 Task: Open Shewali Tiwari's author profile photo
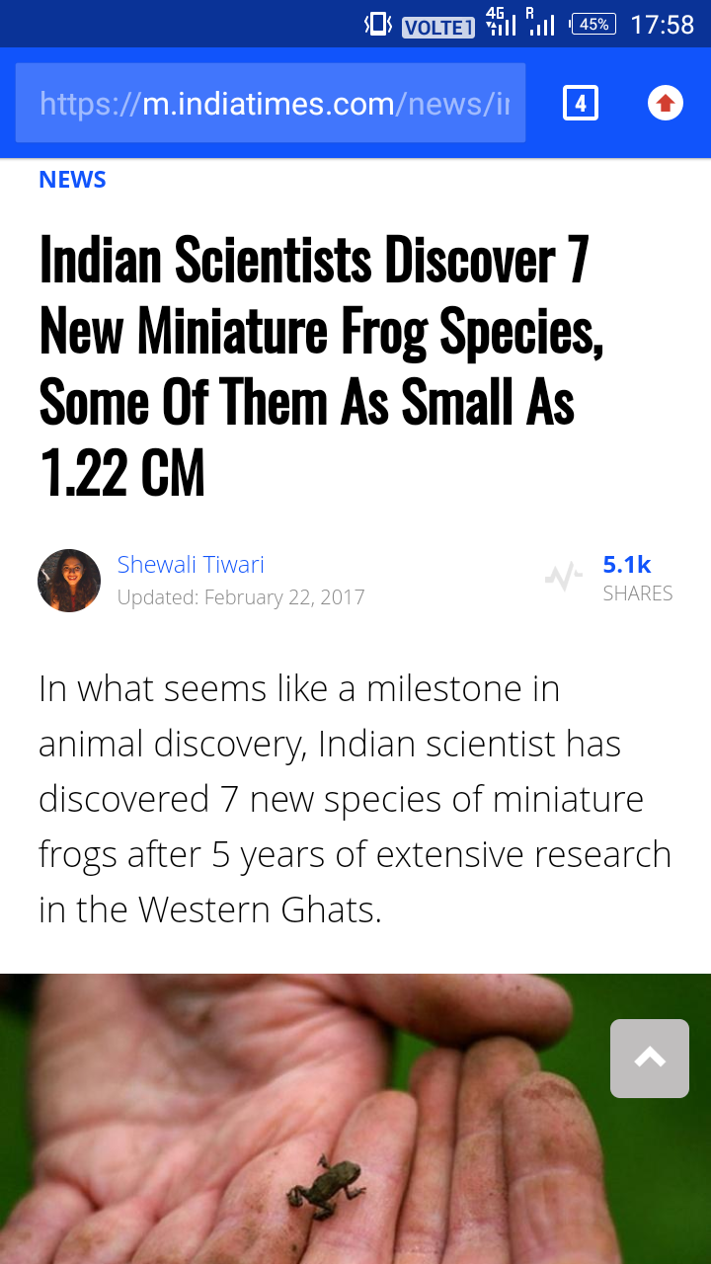(x=69, y=581)
